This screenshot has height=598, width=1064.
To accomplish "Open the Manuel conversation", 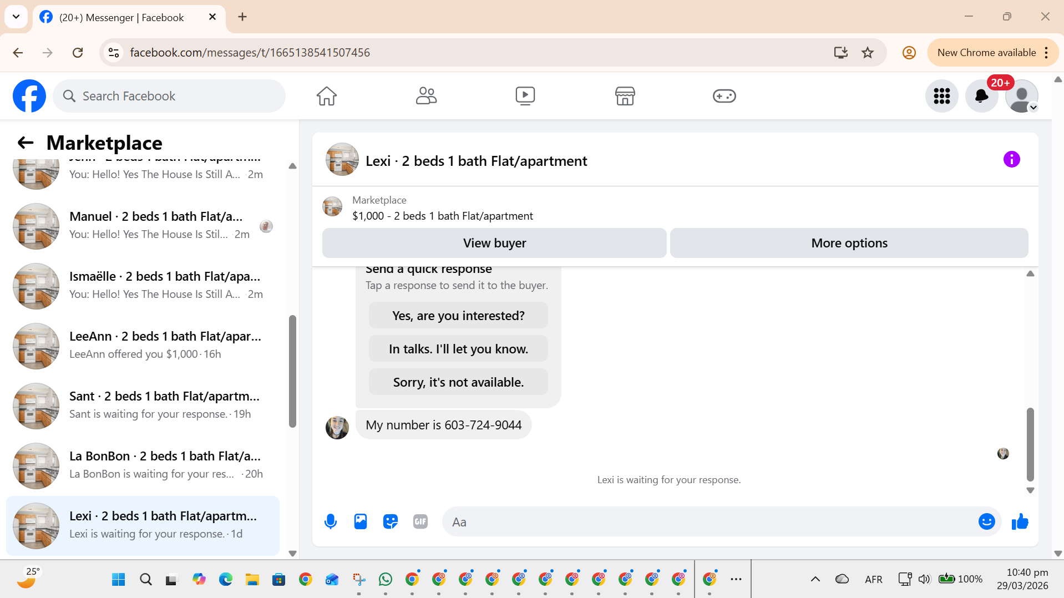I will (143, 226).
